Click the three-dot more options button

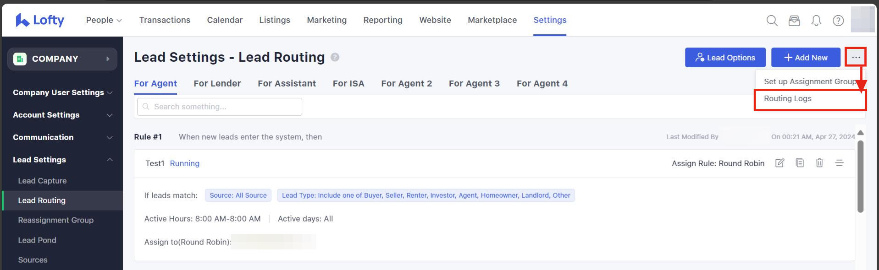coord(856,58)
